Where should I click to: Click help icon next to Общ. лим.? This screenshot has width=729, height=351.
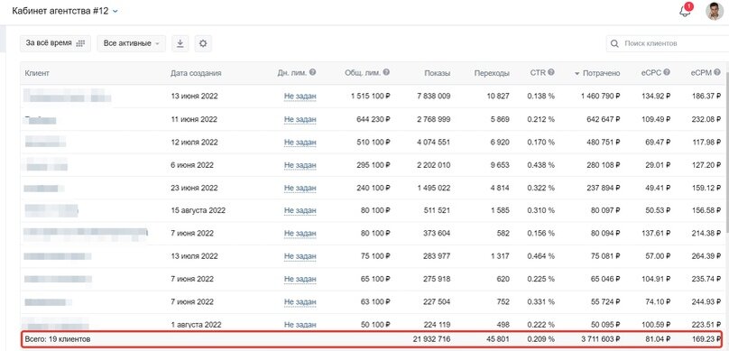386,72
